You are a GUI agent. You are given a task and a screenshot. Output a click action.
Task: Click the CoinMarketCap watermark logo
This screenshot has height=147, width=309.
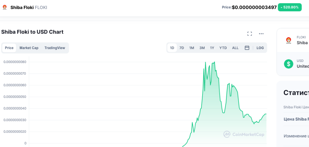point(244,134)
